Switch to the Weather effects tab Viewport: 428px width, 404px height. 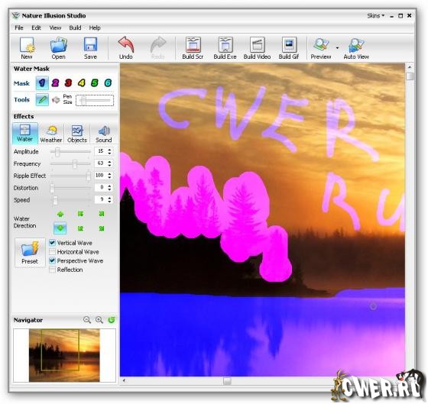click(51, 133)
